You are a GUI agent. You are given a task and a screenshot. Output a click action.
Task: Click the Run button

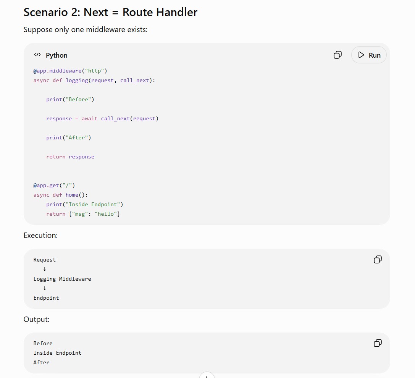369,55
